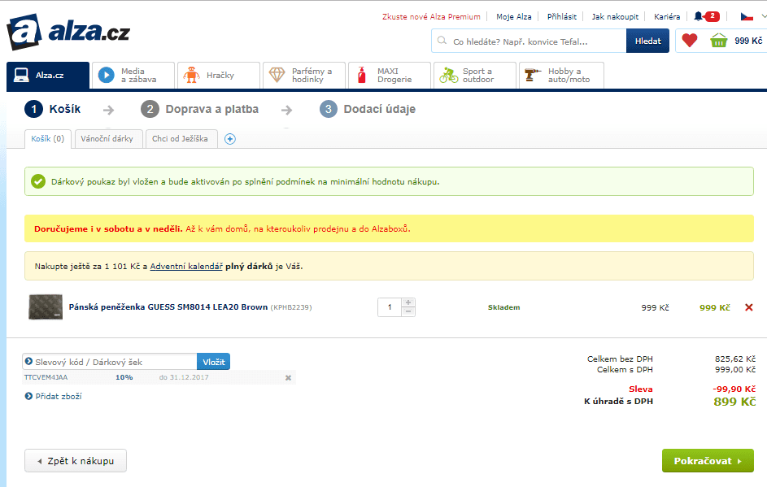Open the notifications bell icon

pyautogui.click(x=698, y=16)
